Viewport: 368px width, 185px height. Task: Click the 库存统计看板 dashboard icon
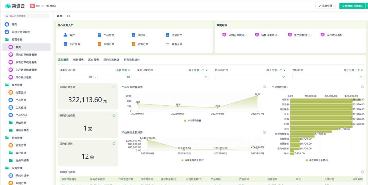tap(323, 35)
